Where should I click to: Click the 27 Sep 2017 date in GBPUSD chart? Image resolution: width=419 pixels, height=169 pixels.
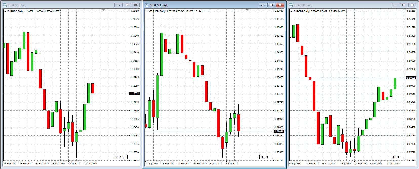coord(200,164)
